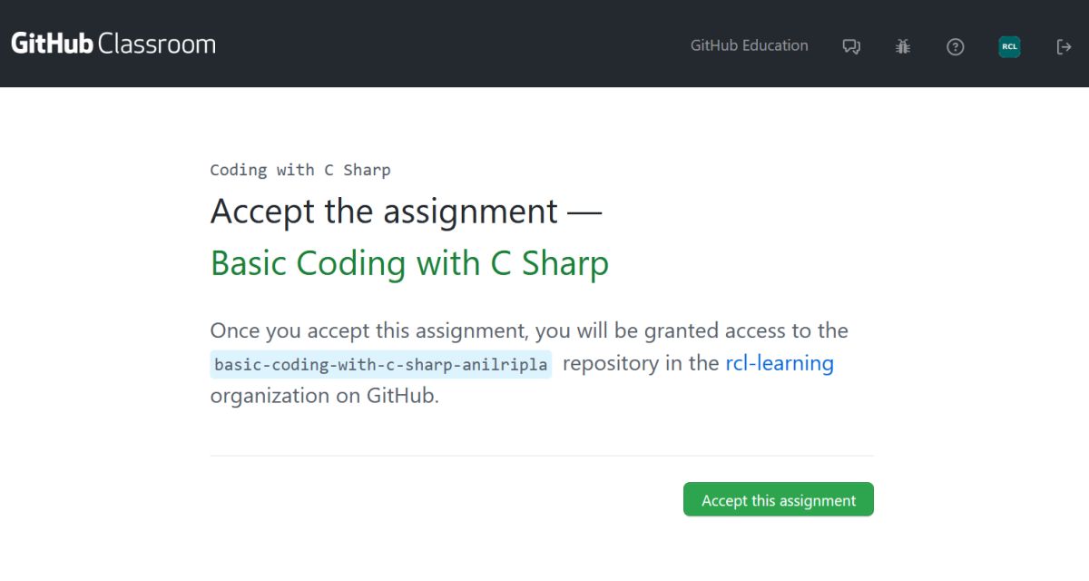Open the GitHub Education header link

tap(749, 45)
